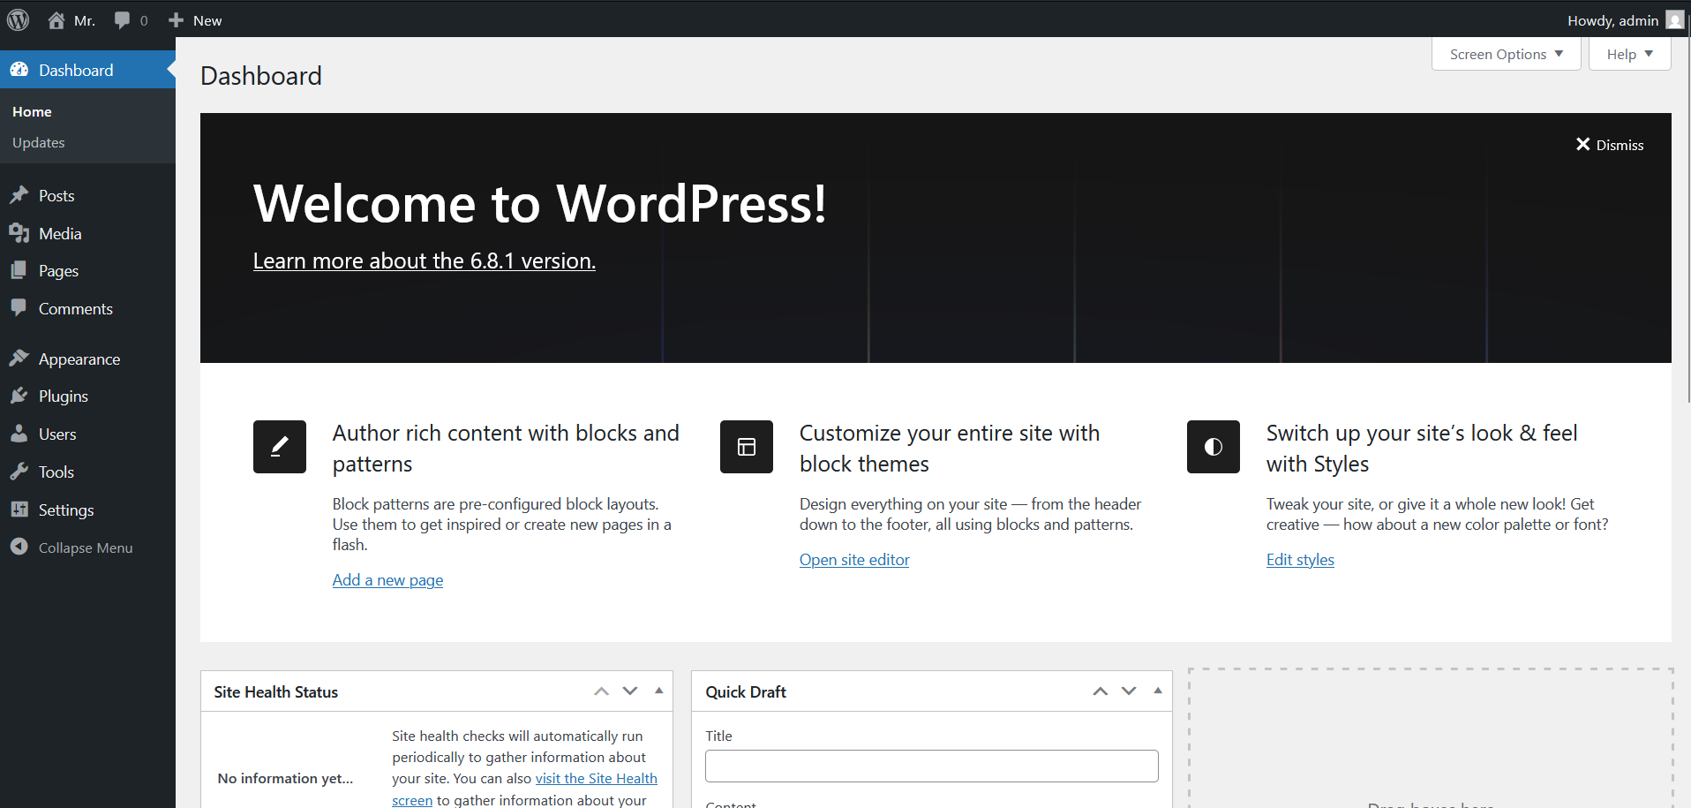Collapse the Quick Draft widget
This screenshot has width=1691, height=808.
[1158, 691]
